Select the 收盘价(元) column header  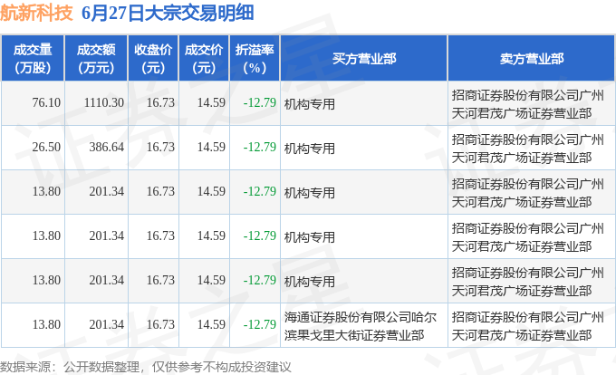(153, 59)
